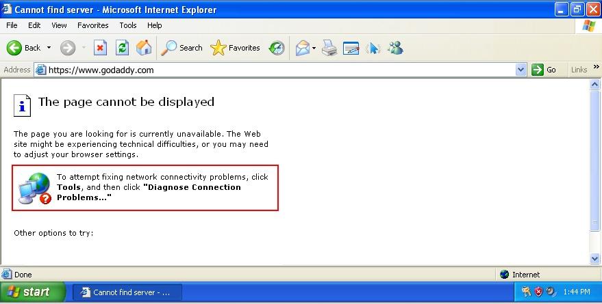Image resolution: width=602 pixels, height=304 pixels.
Task: Open the Favorites menu
Action: point(93,25)
